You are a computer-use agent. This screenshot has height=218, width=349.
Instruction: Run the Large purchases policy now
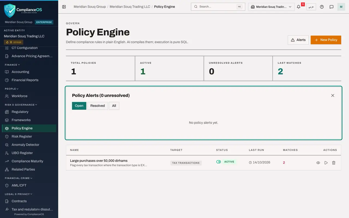click(326, 163)
